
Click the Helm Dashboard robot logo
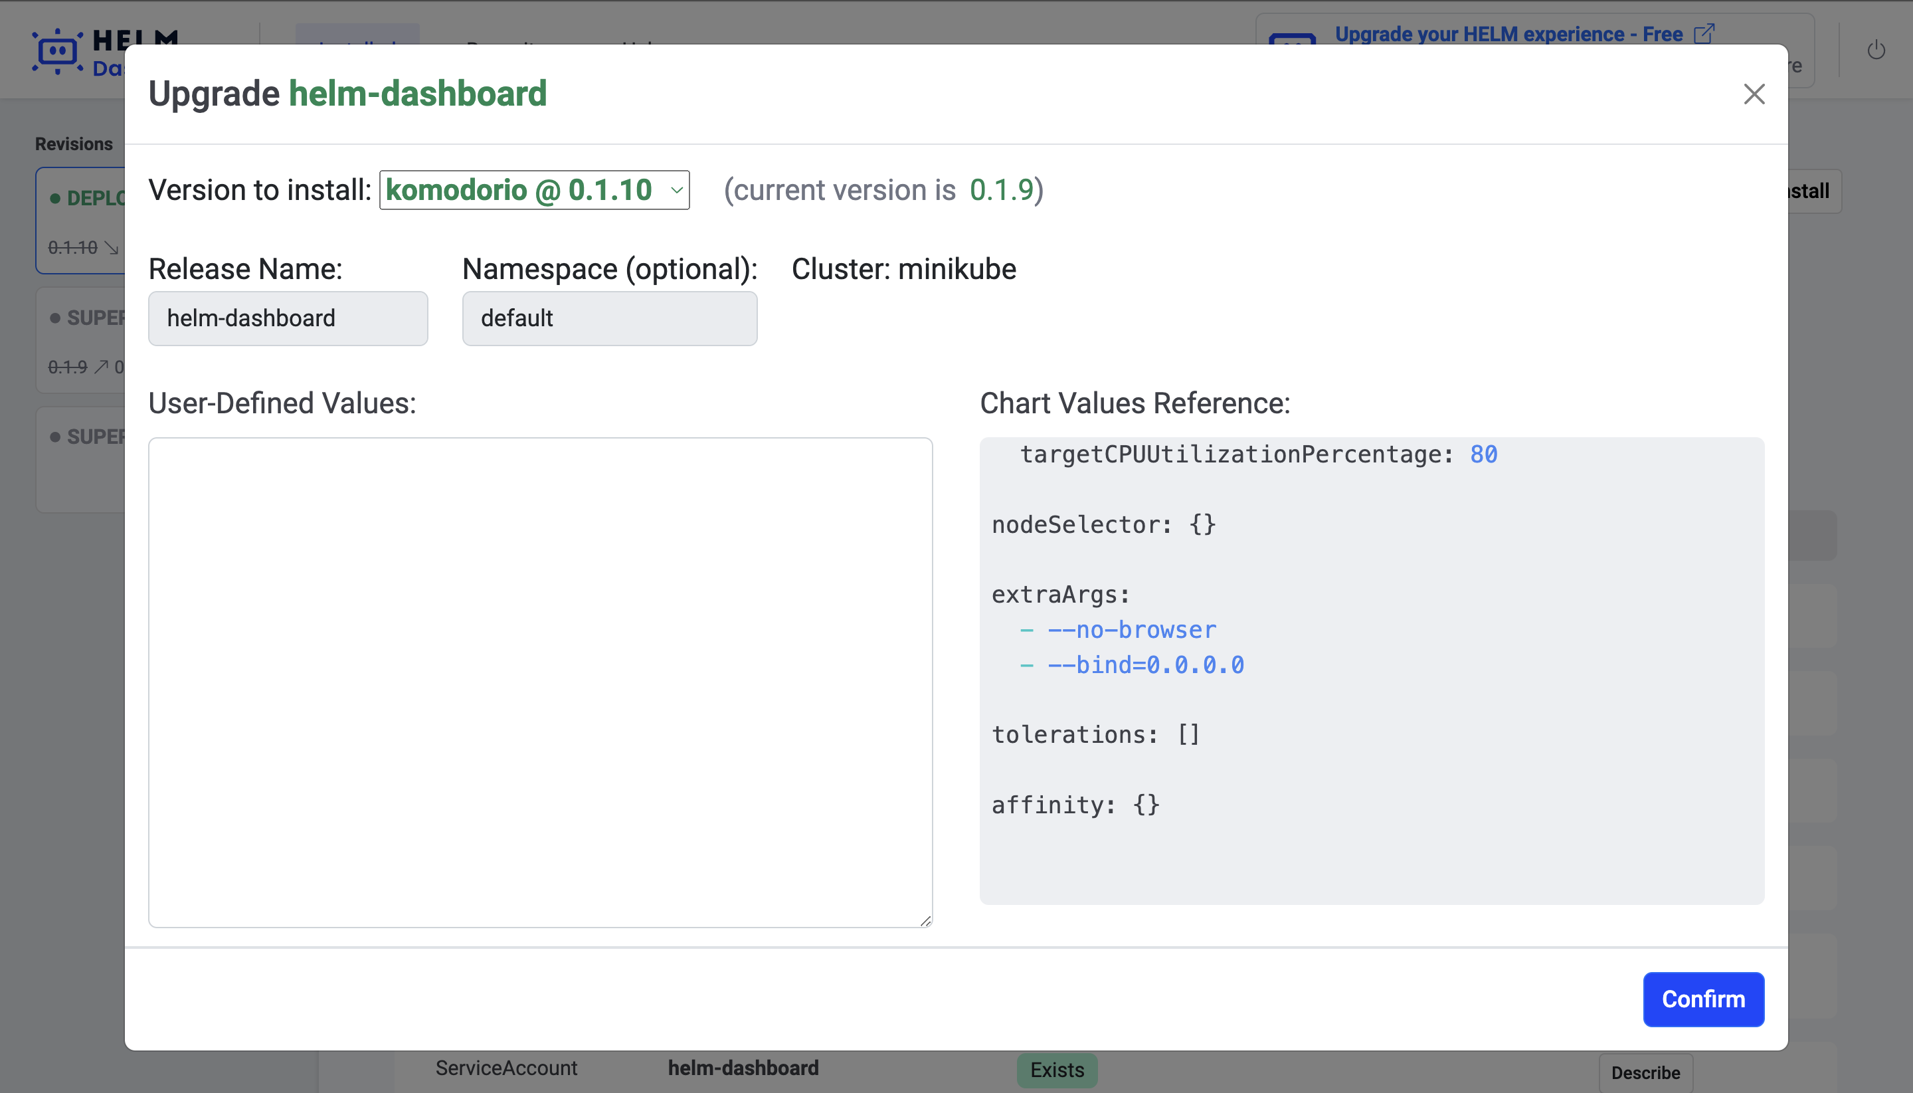point(57,51)
